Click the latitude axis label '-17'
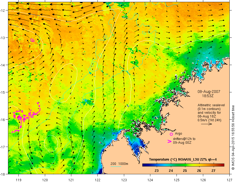This screenshot has width=235, height=182. [x=3, y=147]
